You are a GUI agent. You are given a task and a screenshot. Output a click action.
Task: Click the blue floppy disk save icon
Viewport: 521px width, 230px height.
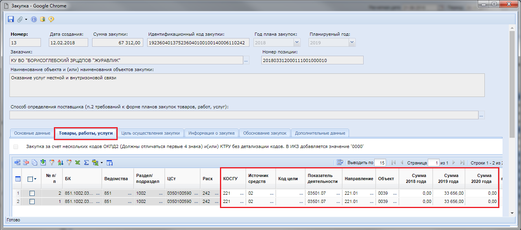pyautogui.click(x=10, y=19)
